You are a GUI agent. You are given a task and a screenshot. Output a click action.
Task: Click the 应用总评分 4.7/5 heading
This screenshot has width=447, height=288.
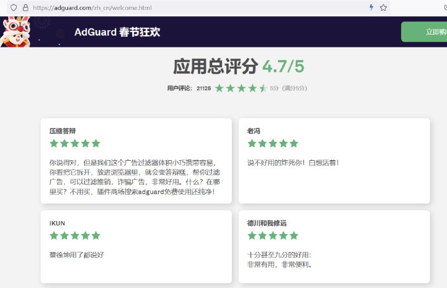click(239, 66)
